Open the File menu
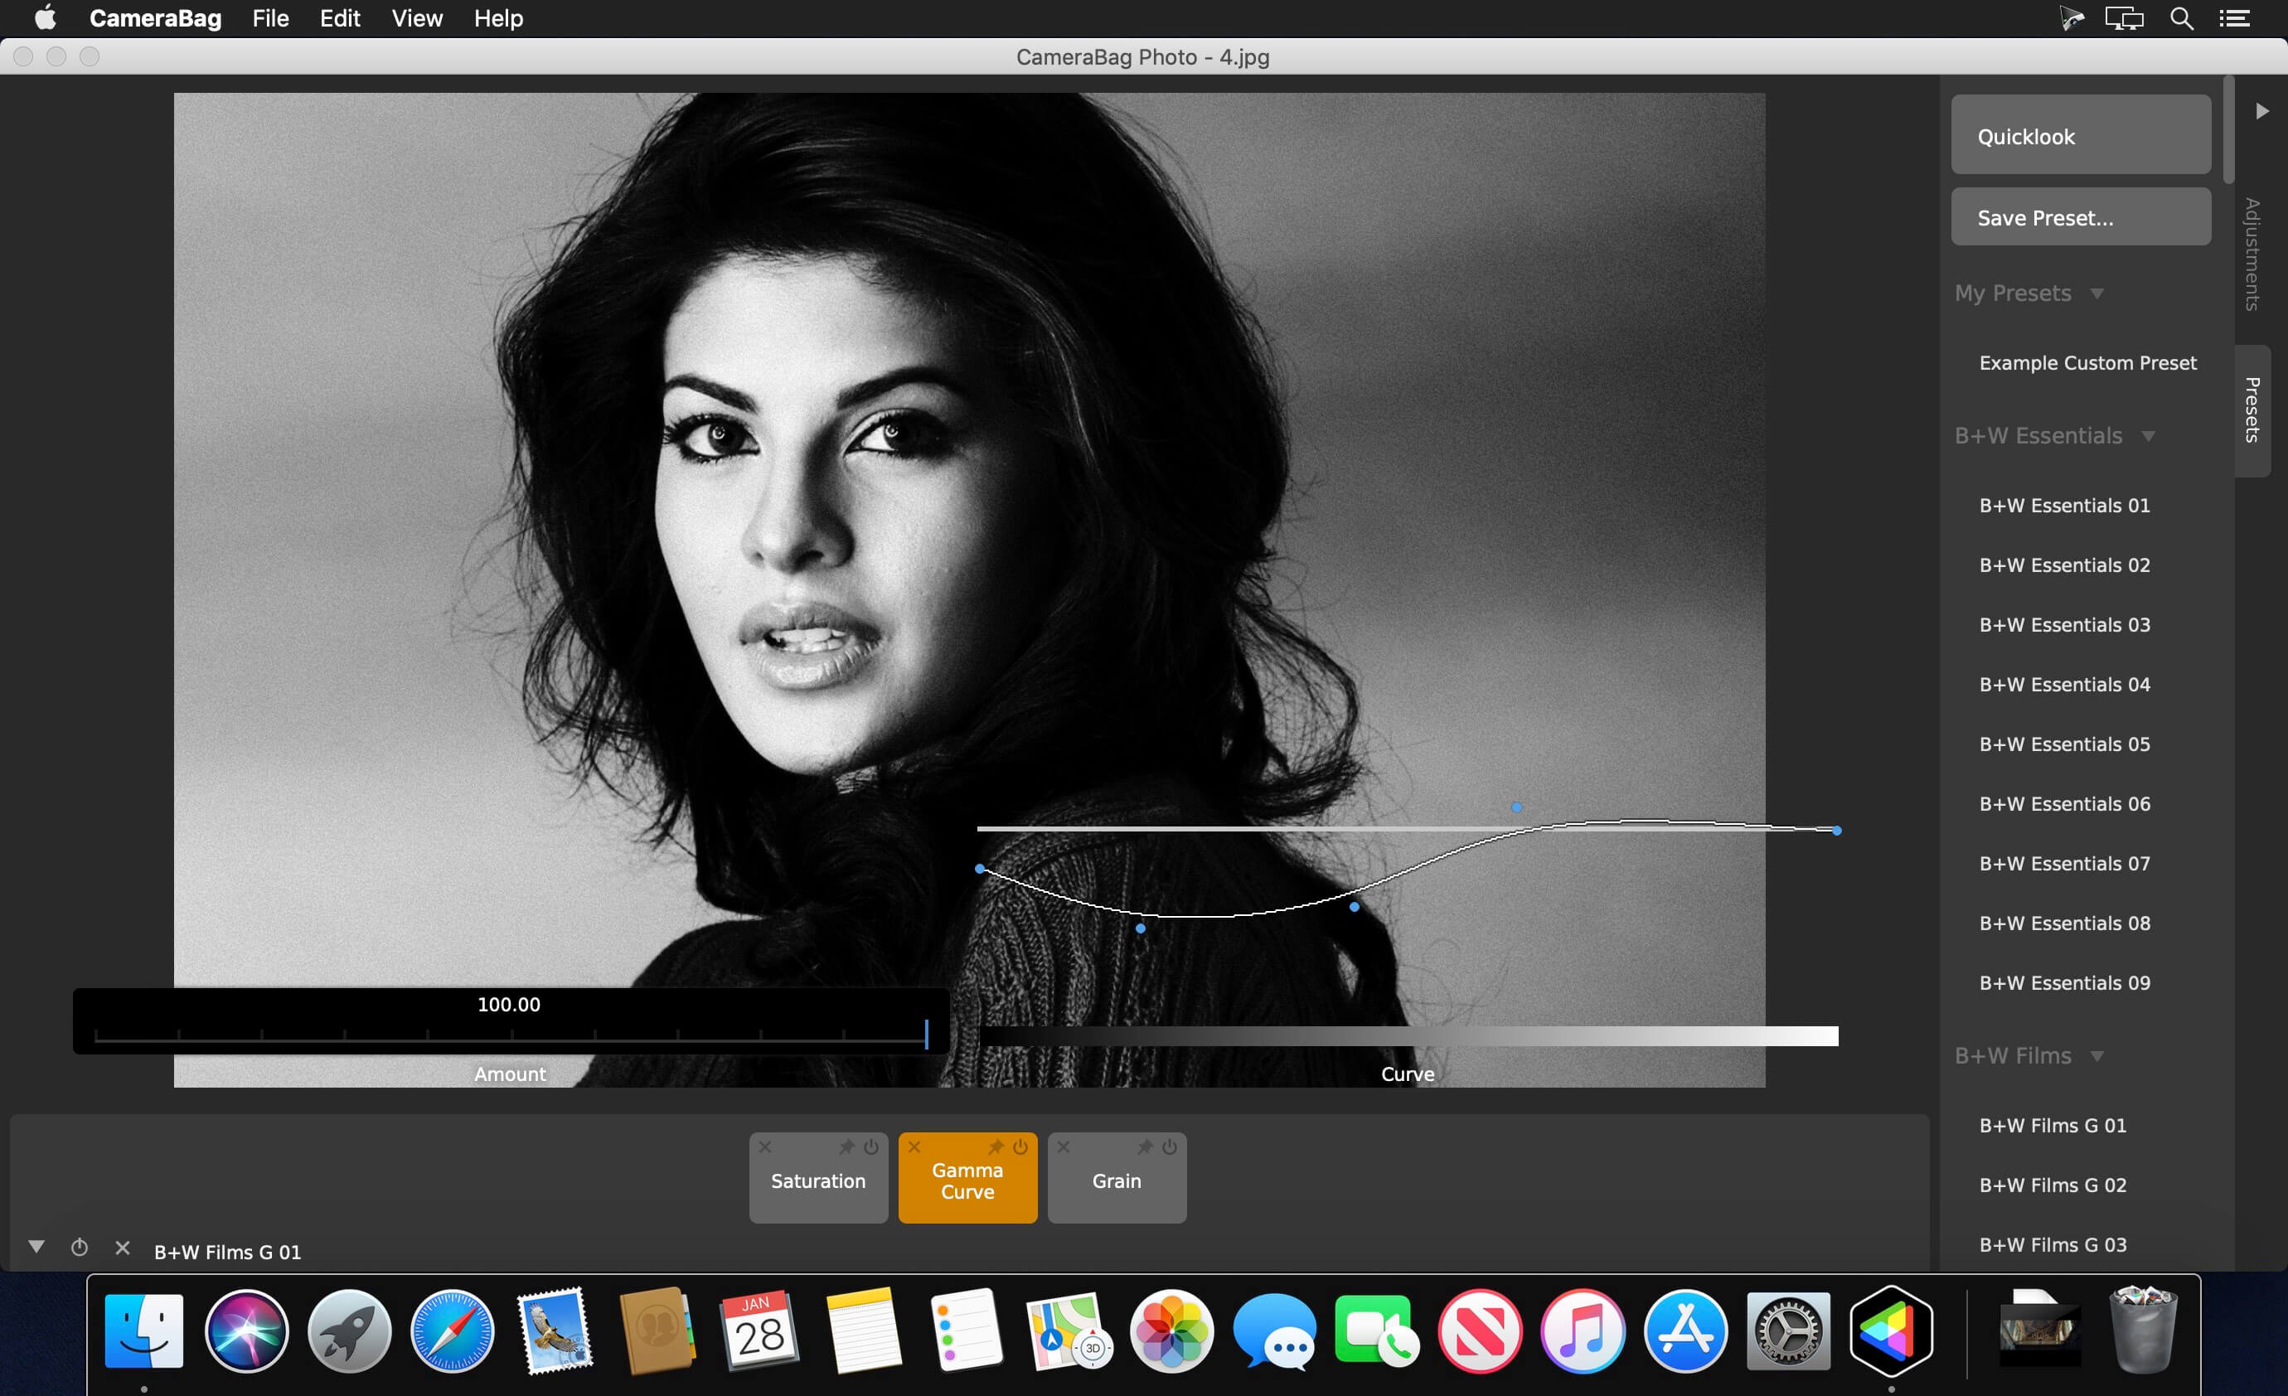 pyautogui.click(x=270, y=18)
